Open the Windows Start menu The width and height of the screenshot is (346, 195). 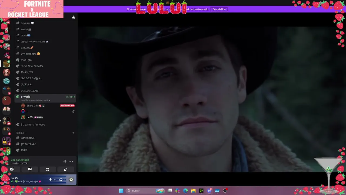click(121, 191)
